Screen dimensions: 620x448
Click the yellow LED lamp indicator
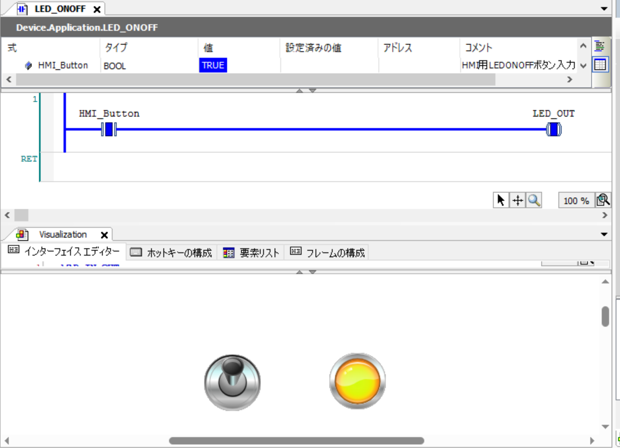(x=357, y=381)
